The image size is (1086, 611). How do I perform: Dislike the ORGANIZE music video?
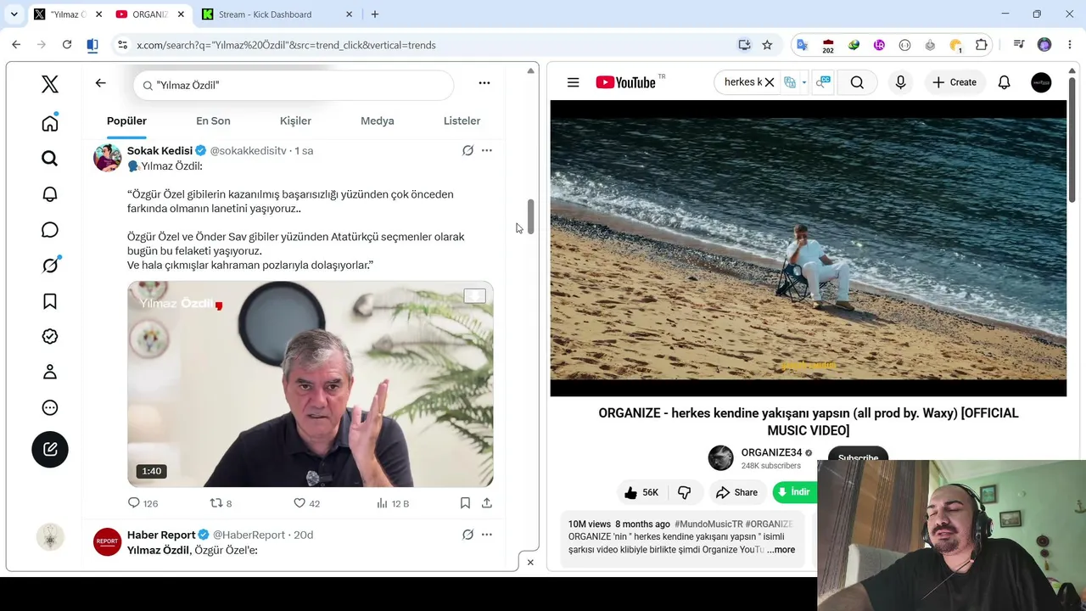coord(684,492)
